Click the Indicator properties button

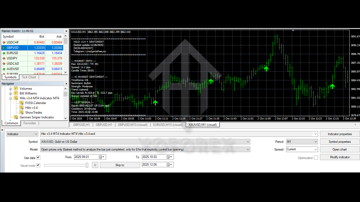coord(339,134)
